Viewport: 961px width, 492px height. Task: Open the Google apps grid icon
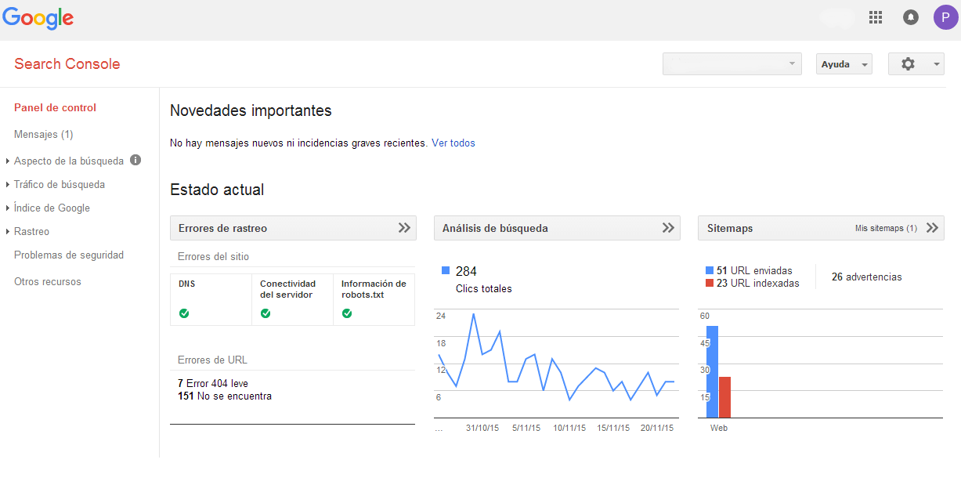(876, 17)
